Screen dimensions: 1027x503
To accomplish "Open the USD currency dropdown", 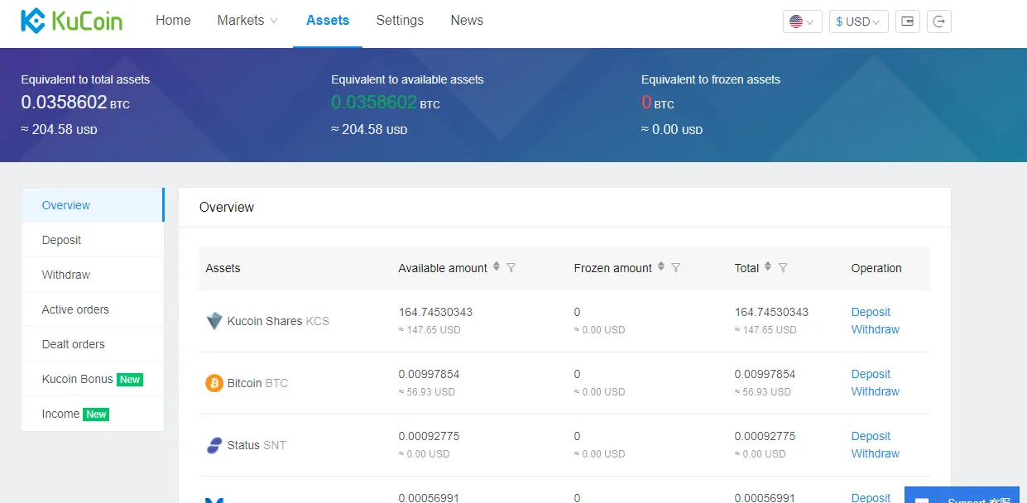I will pyautogui.click(x=858, y=22).
